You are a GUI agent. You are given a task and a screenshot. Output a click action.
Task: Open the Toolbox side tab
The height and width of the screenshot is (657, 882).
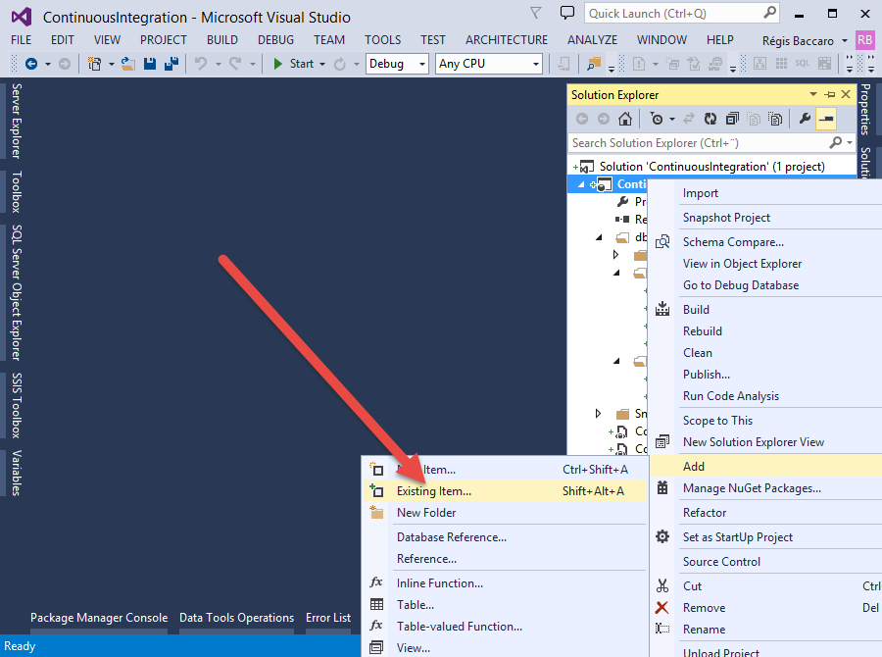click(17, 191)
